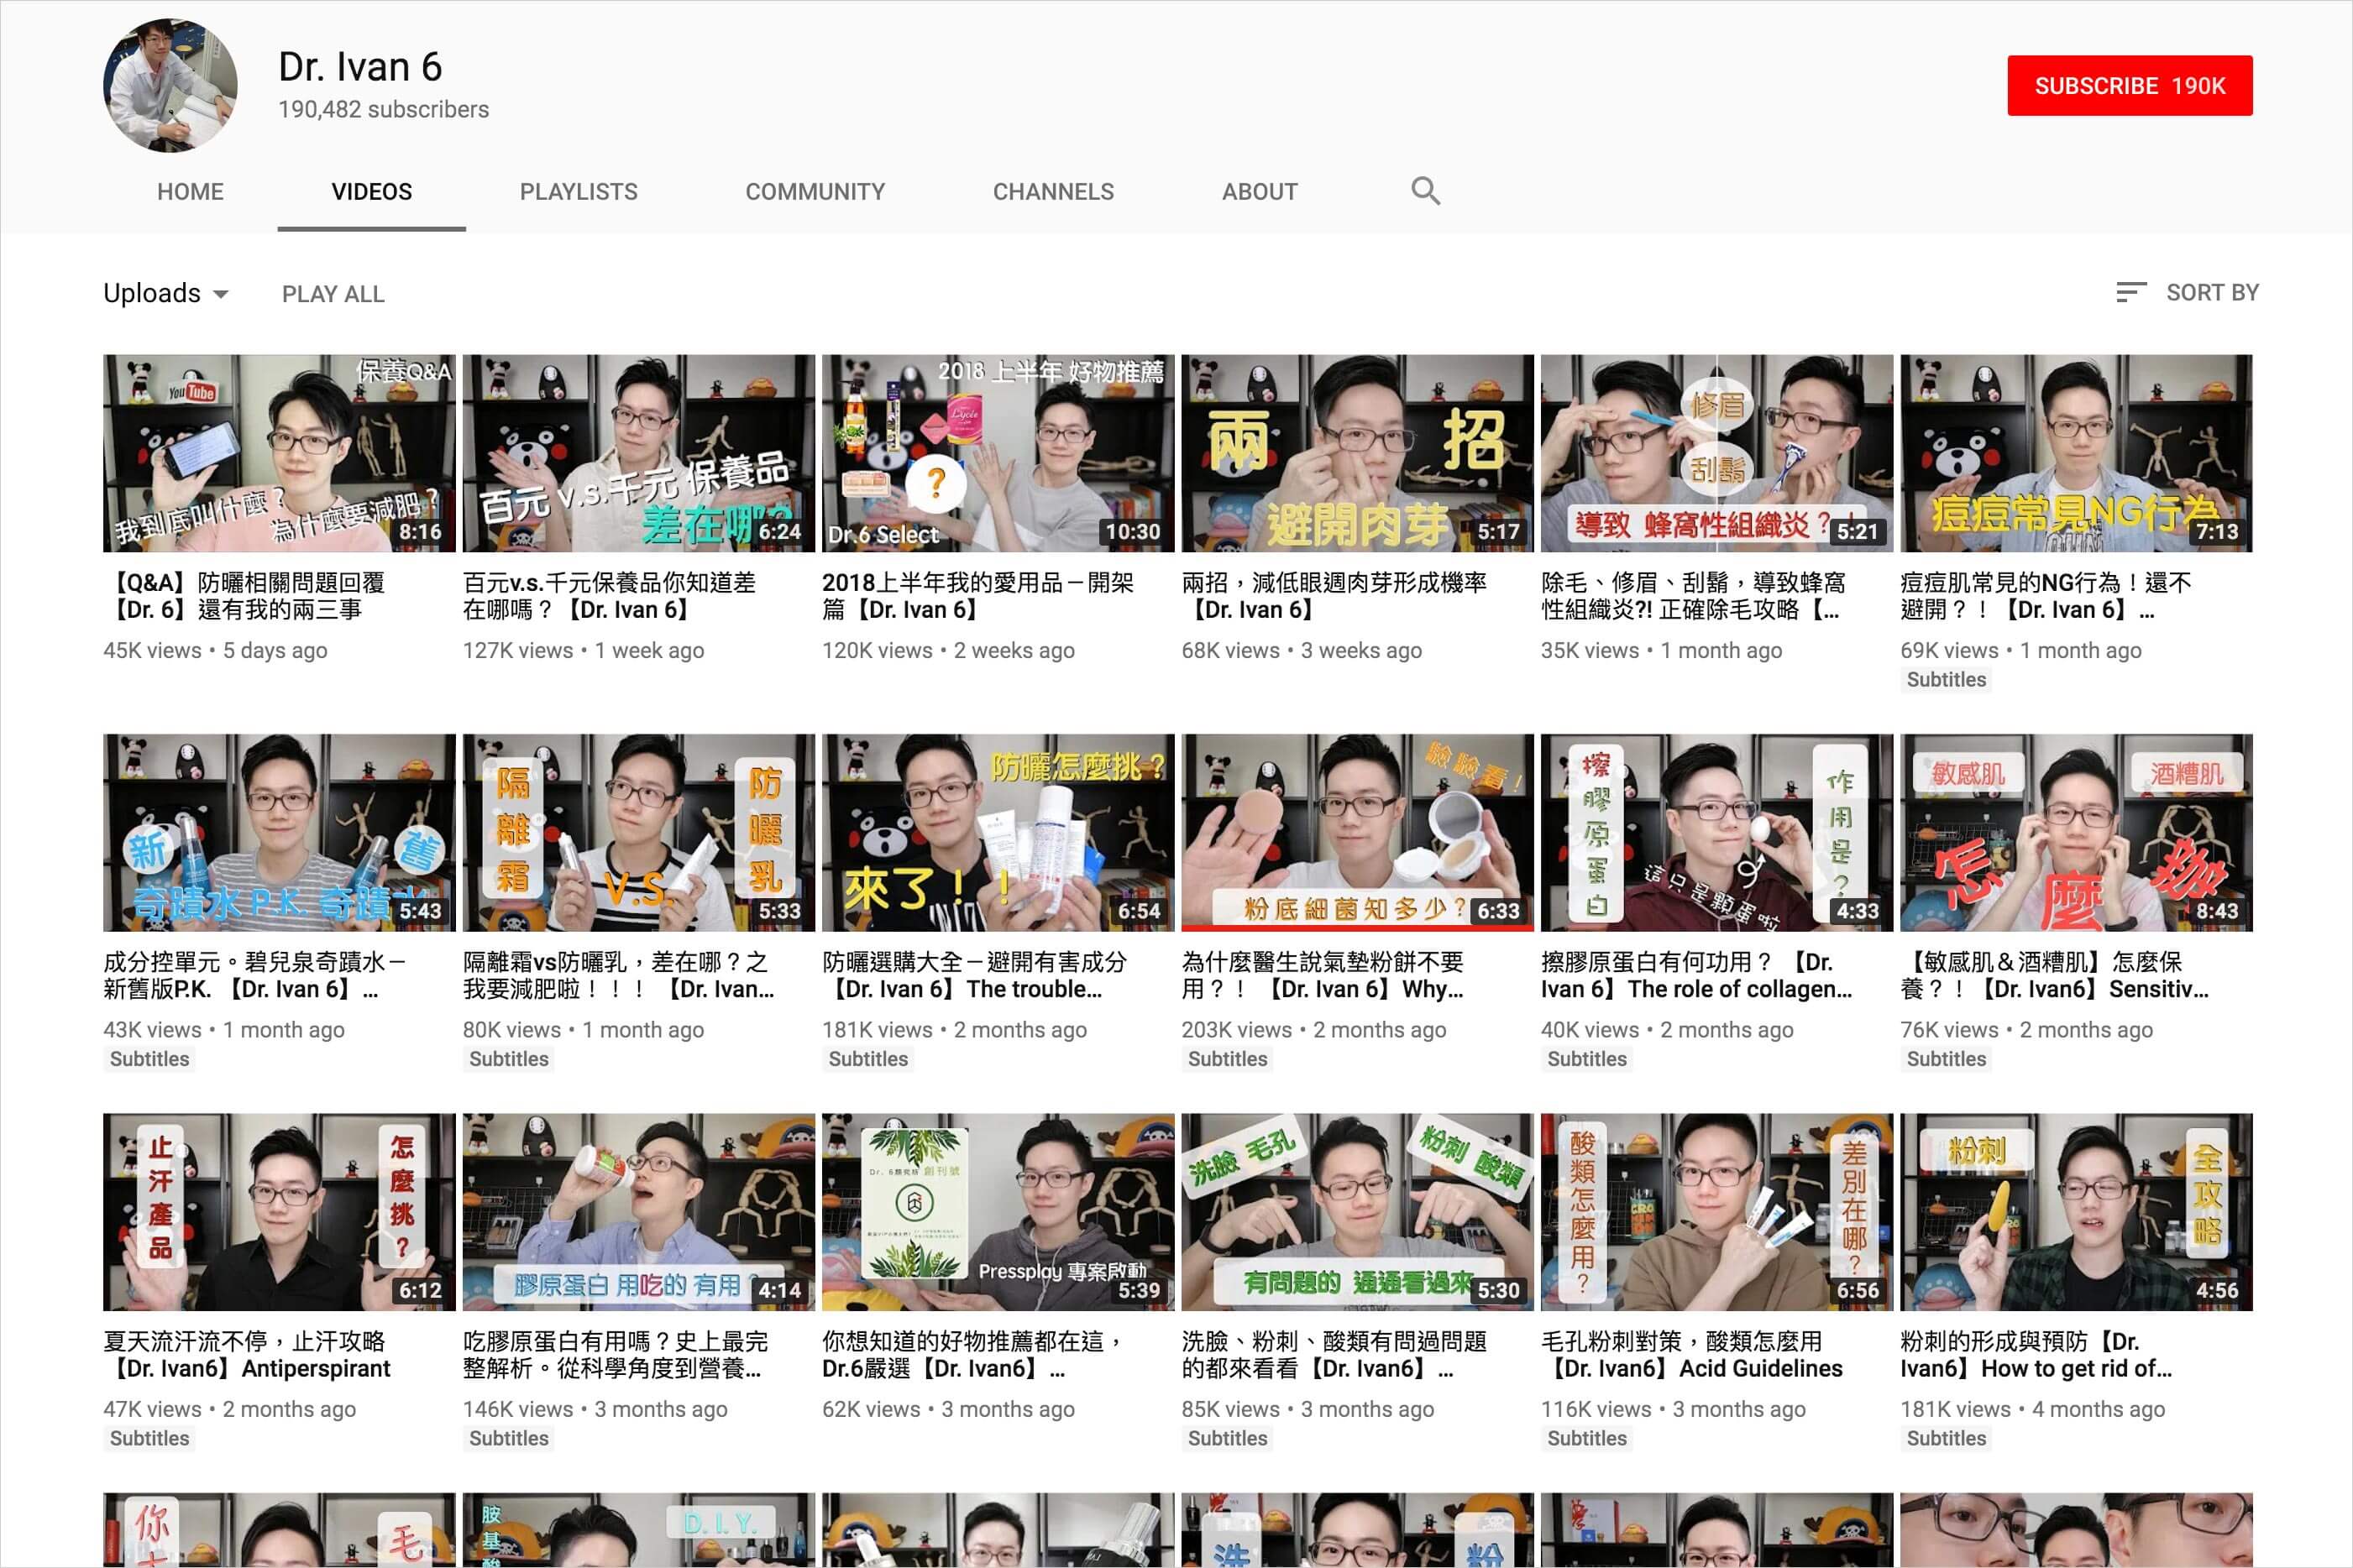Open the 6:24 百元v.s.千元保養品 thumbnail
Image resolution: width=2353 pixels, height=1568 pixels.
tap(638, 453)
